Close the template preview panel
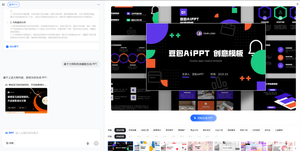 pos(297,4)
